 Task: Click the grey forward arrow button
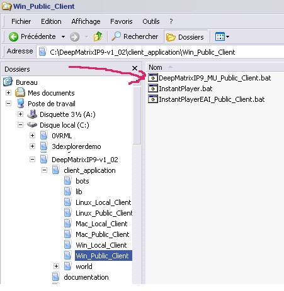[x=74, y=37]
